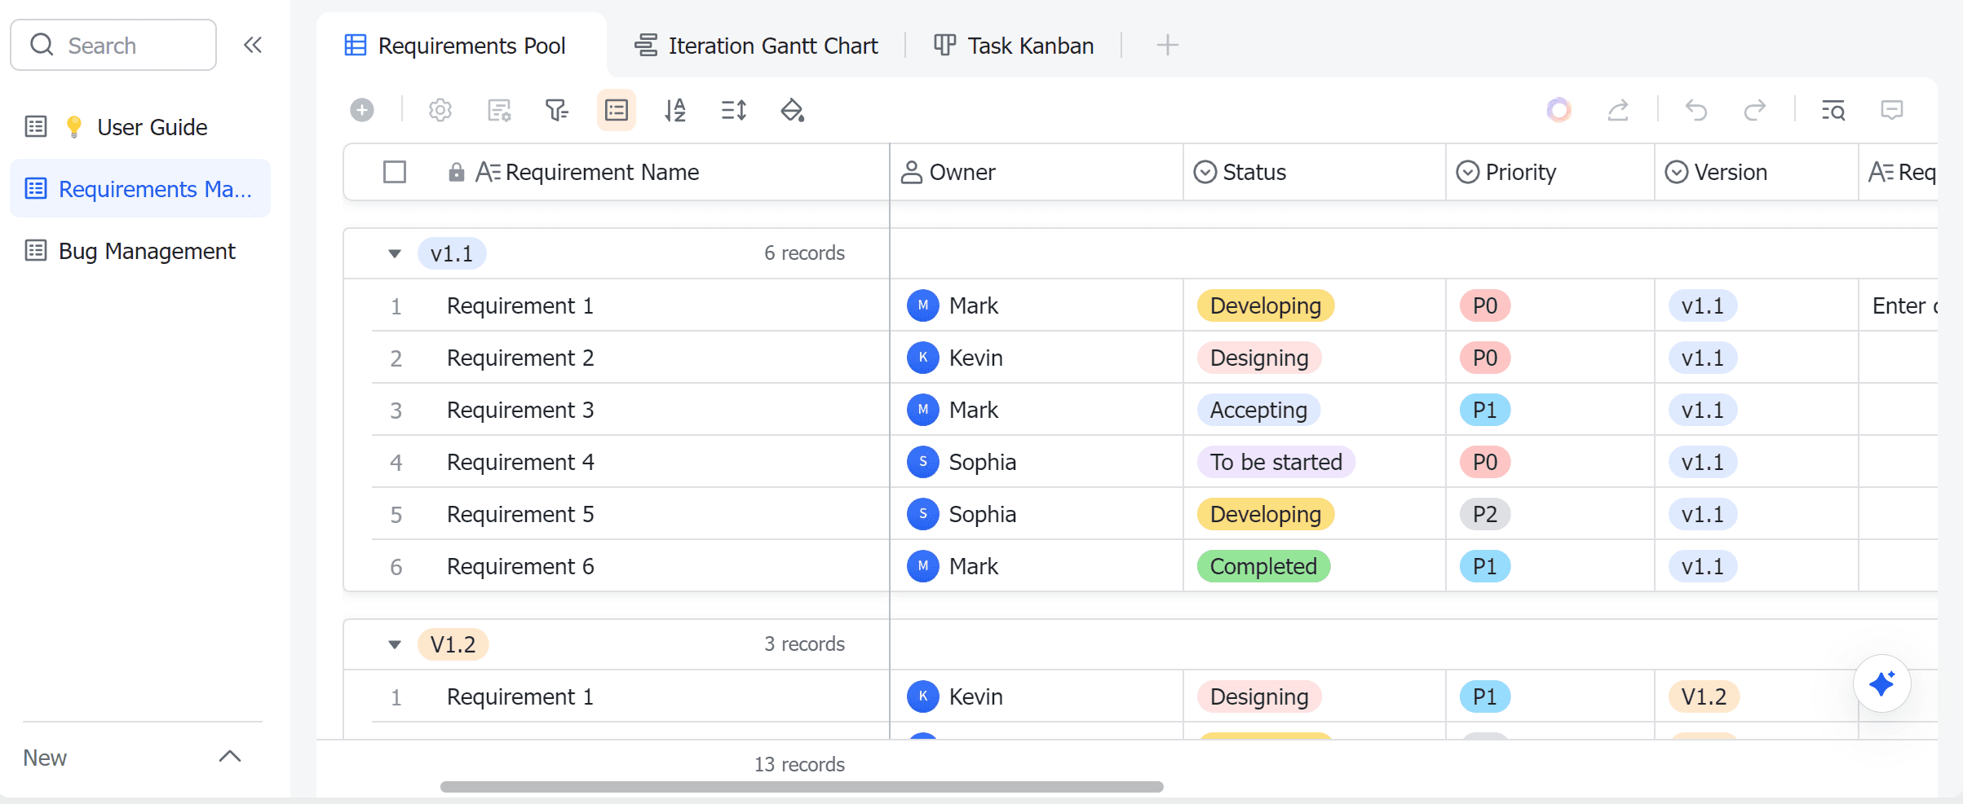This screenshot has height=804, width=1963.
Task: Click the sidebar Search field
Action: click(x=114, y=45)
